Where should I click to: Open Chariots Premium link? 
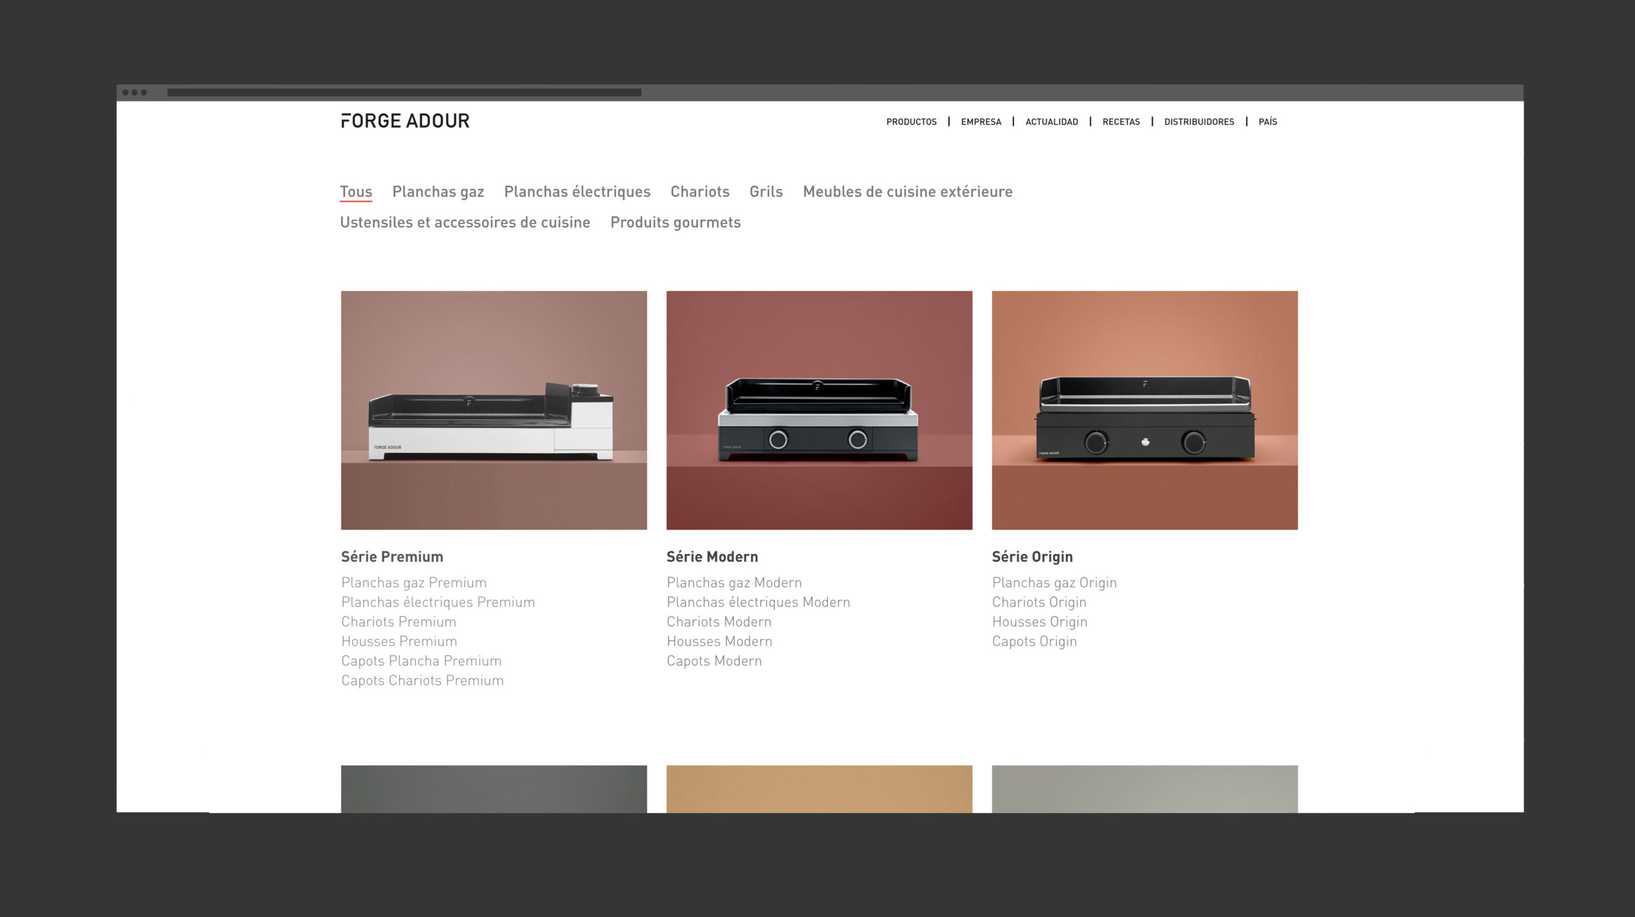(399, 621)
